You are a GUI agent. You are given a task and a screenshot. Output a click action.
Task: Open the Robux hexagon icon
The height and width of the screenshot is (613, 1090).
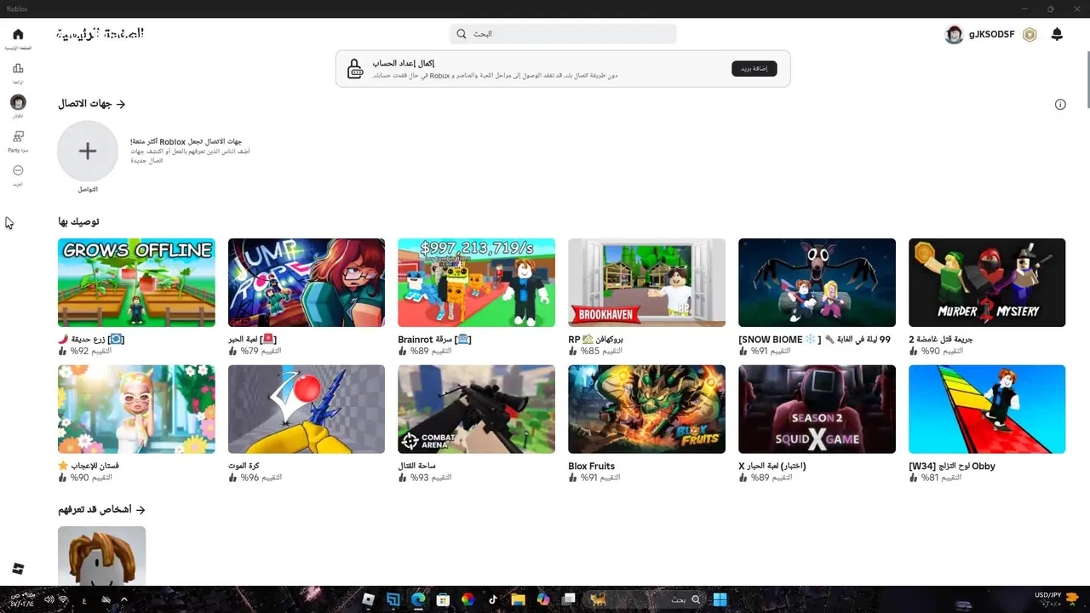[x=1030, y=34]
